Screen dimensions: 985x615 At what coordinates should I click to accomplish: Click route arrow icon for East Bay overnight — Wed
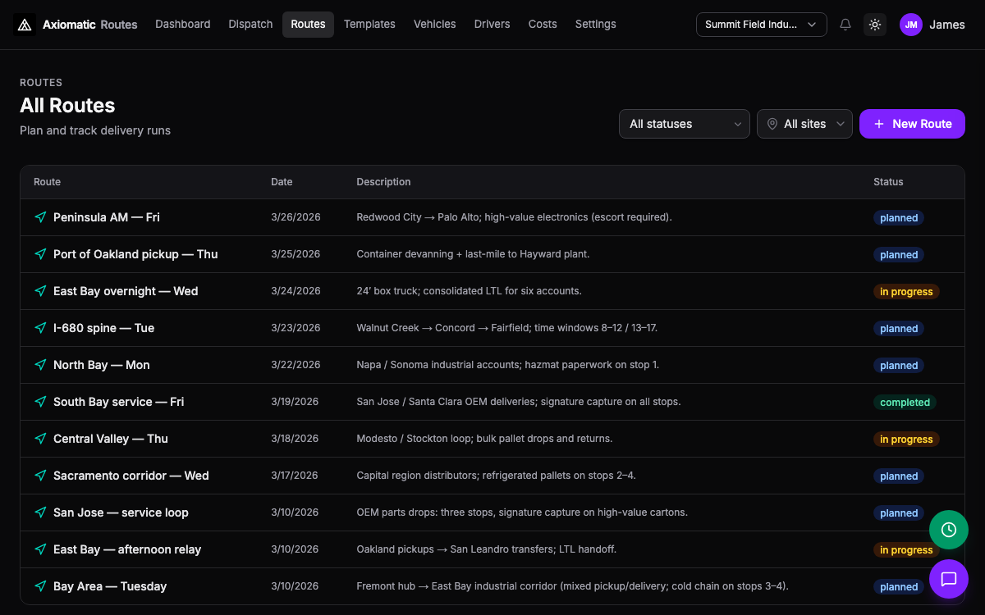tap(40, 291)
